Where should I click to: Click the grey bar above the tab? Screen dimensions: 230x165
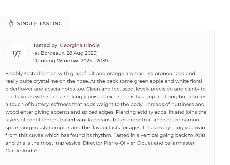pos(18,0)
